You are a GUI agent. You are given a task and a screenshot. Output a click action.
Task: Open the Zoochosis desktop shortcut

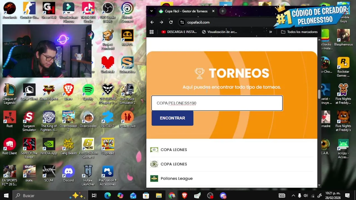pos(9,10)
